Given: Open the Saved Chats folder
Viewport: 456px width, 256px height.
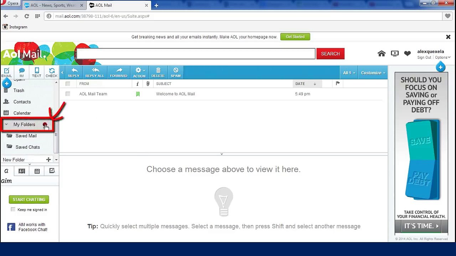Looking at the screenshot, I should pos(27,147).
